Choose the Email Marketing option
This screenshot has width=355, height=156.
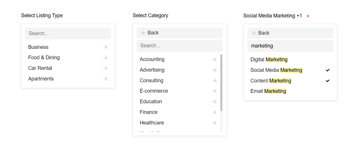point(268,91)
